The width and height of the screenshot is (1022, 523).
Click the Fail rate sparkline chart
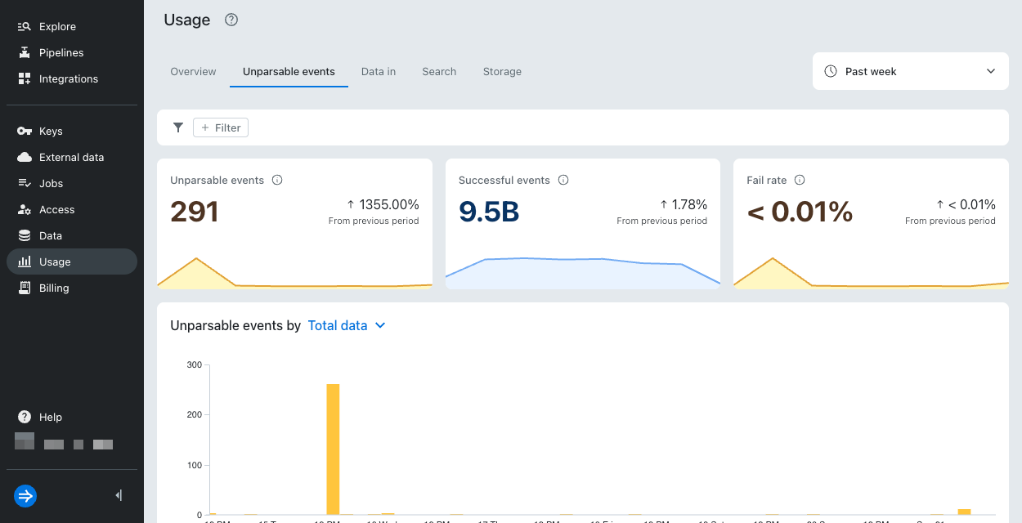point(871,273)
